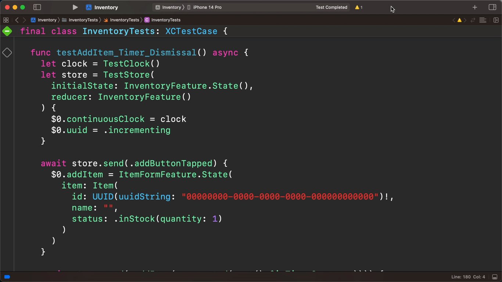The height and width of the screenshot is (282, 502).
Task: Toggle the navigator sidebar panel
Action: pos(37,7)
